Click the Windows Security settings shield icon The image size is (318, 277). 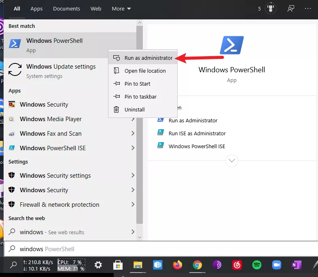click(x=12, y=175)
